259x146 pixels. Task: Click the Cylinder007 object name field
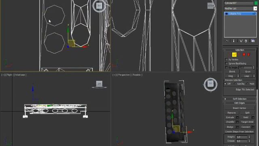point(239,3)
